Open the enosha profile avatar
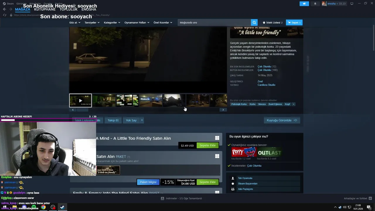Viewport: 375px width, 211px height. click(x=324, y=4)
